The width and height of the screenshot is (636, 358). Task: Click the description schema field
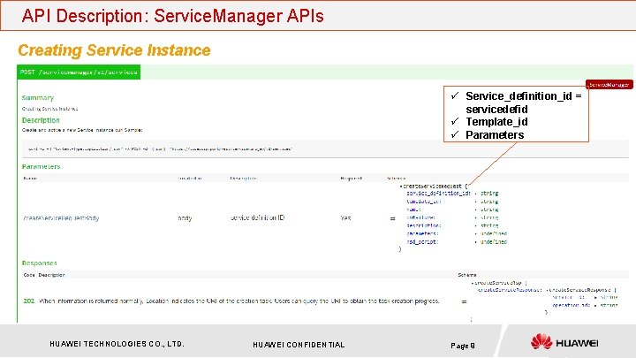tap(424, 225)
